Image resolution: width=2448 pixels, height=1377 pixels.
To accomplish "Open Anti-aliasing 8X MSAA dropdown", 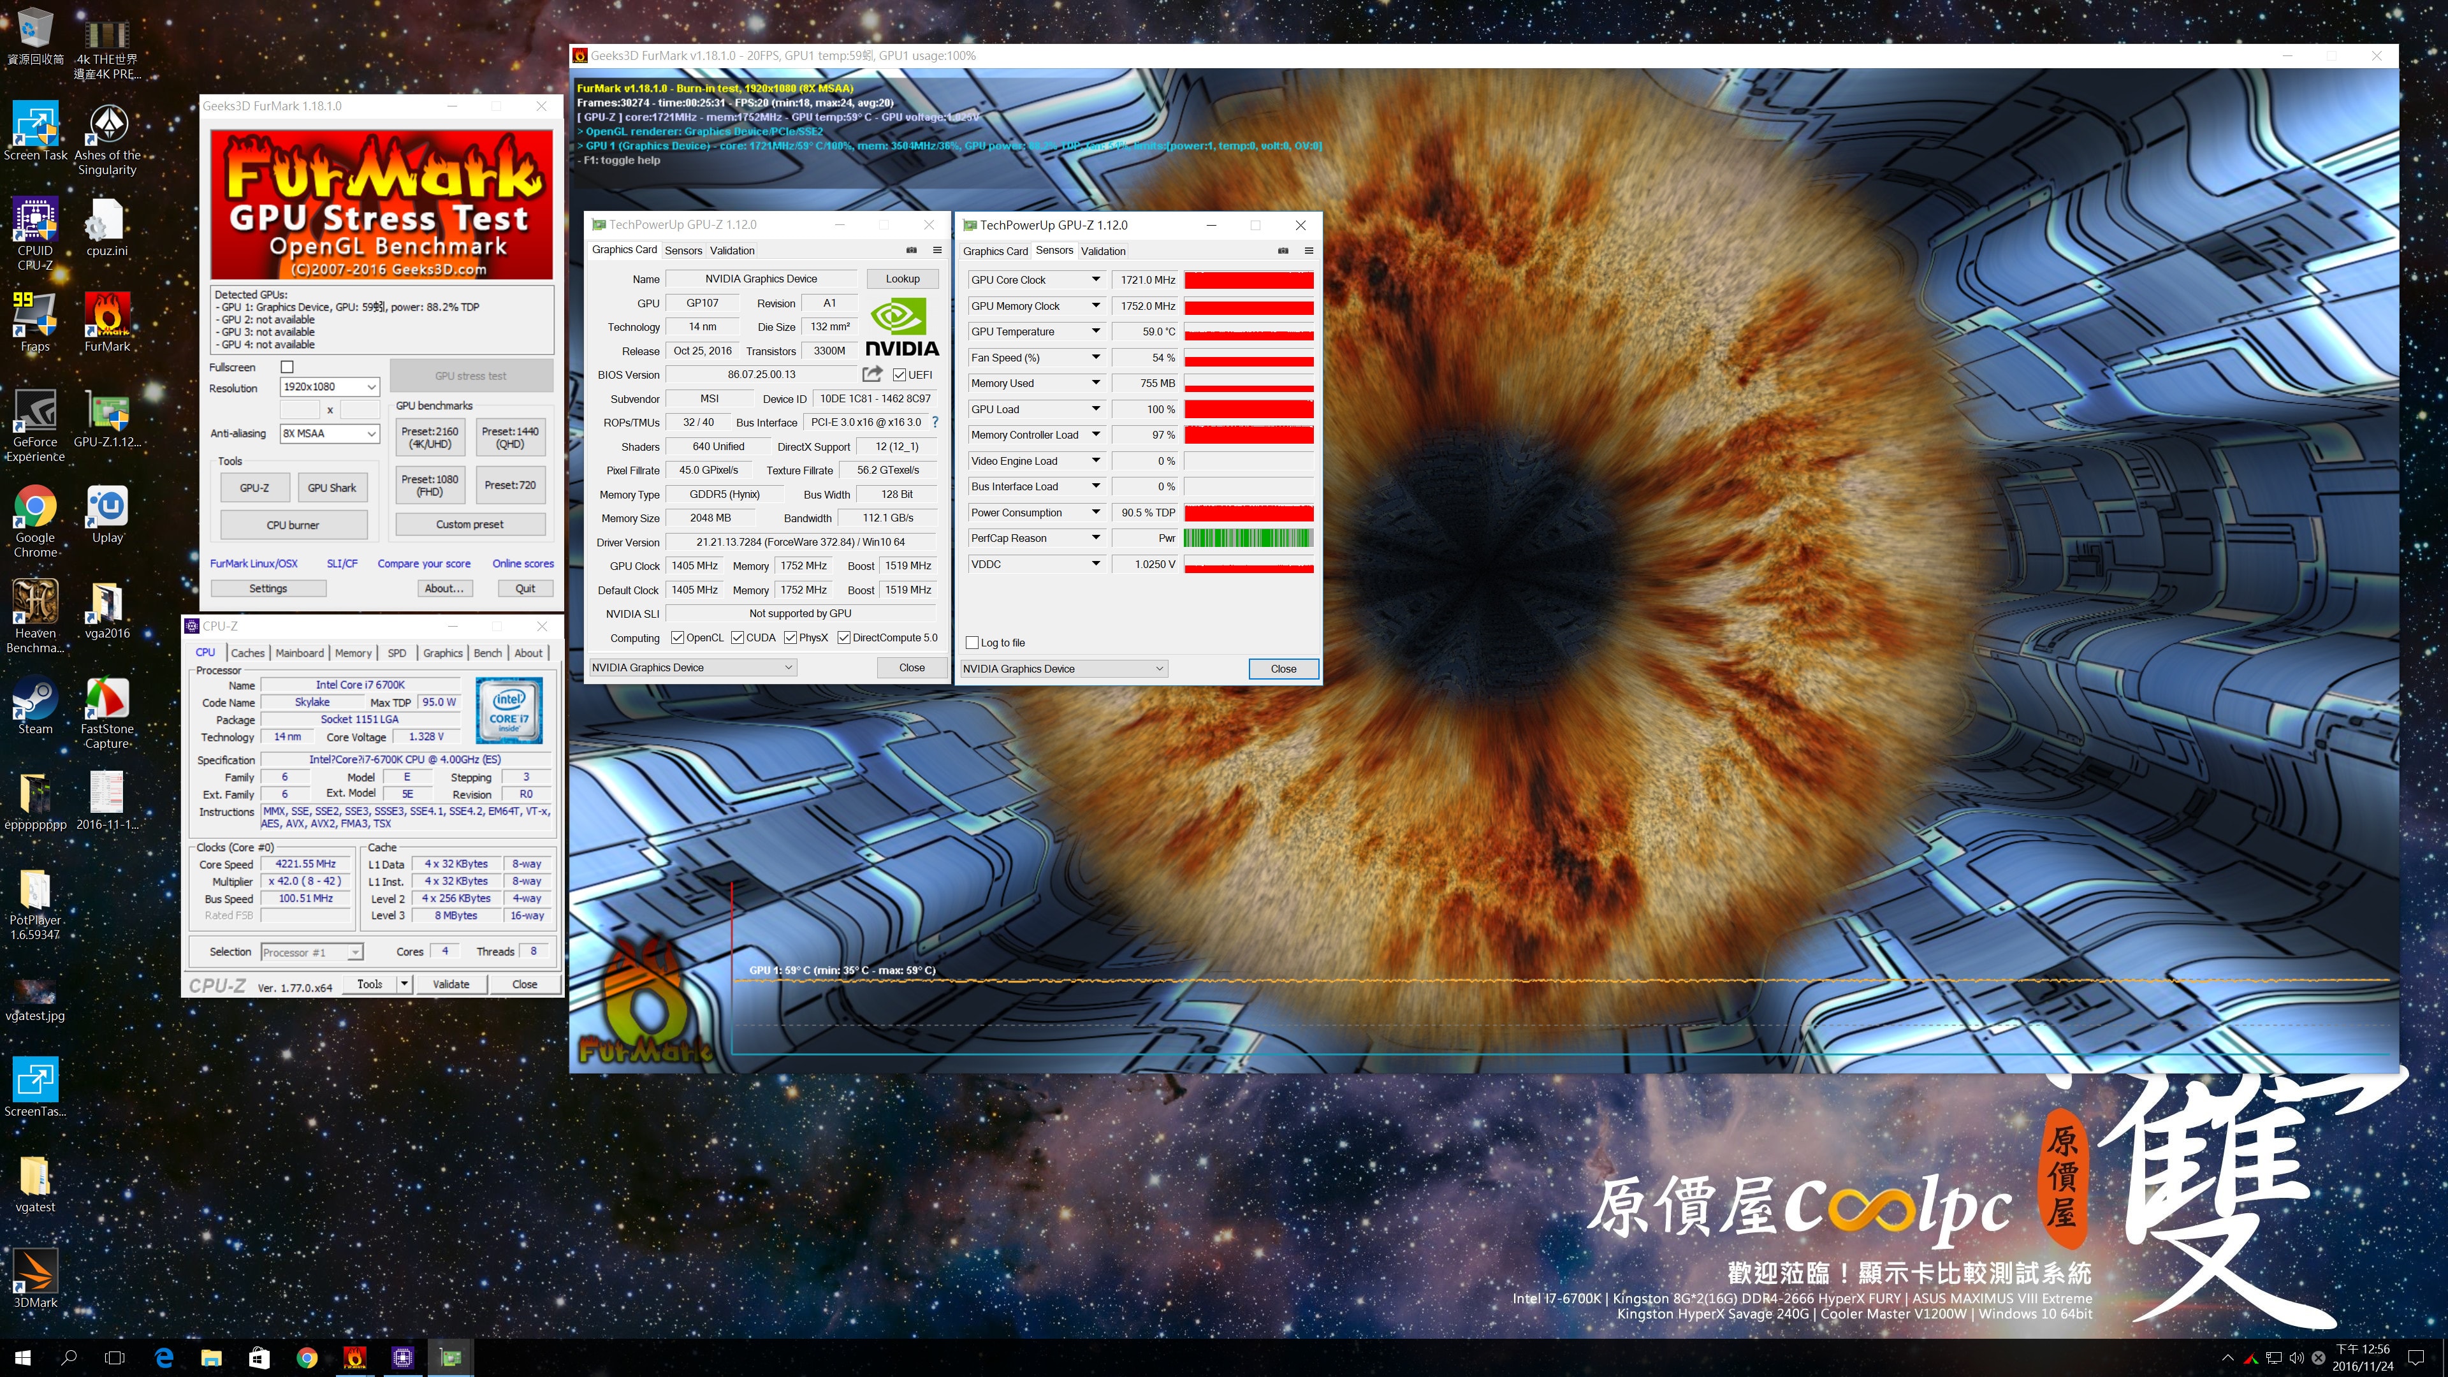I will [x=330, y=433].
